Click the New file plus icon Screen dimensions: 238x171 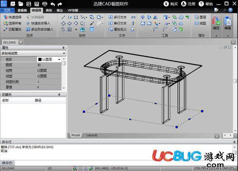pos(13,4)
